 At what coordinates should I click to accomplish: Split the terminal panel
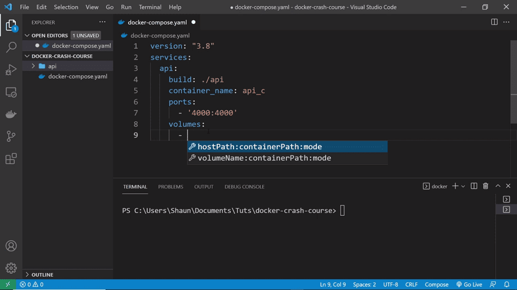[474, 186]
